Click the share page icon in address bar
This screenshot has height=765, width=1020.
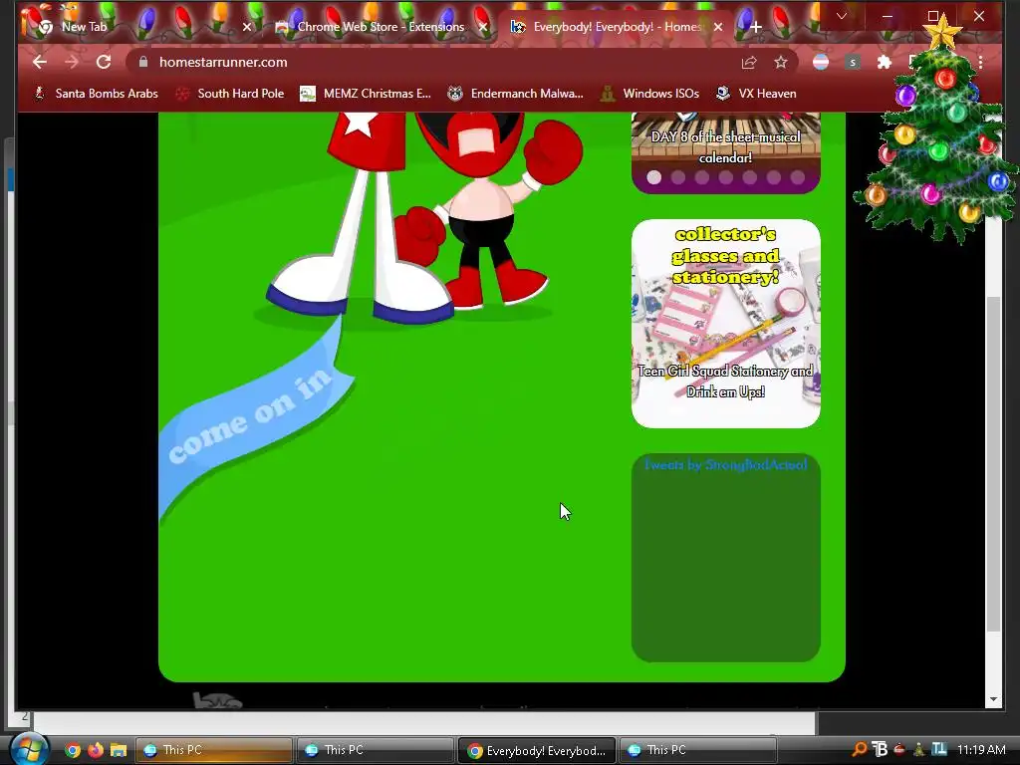pyautogui.click(x=749, y=63)
